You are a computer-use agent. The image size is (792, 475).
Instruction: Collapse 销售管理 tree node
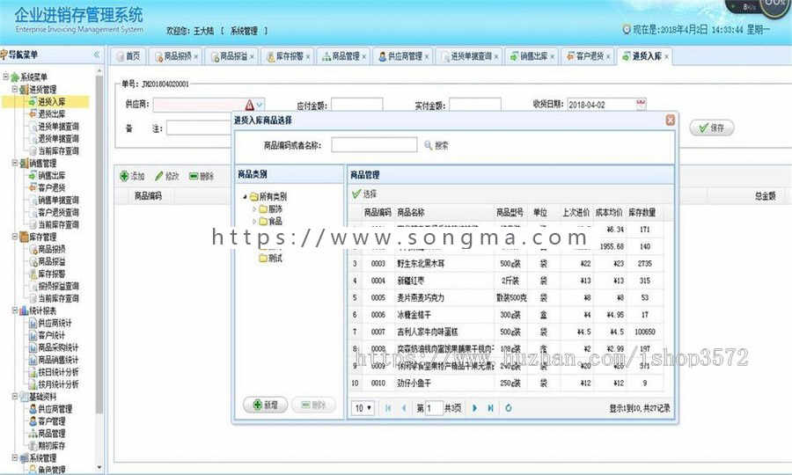click(x=15, y=163)
